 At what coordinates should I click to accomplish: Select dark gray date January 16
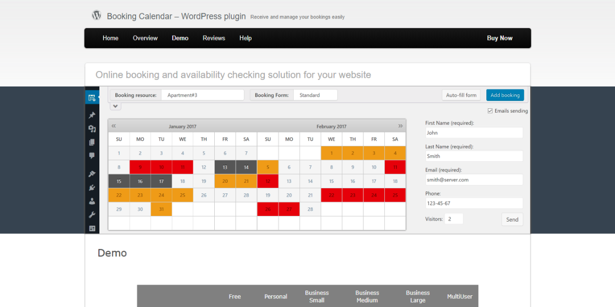click(x=140, y=181)
